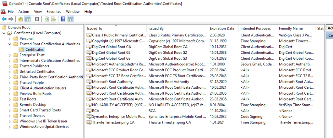Image resolution: width=333 pixels, height=138 pixels.
Task: Expand the Windows Live ID Token Issuer arrow
Action: [x=9, y=121]
